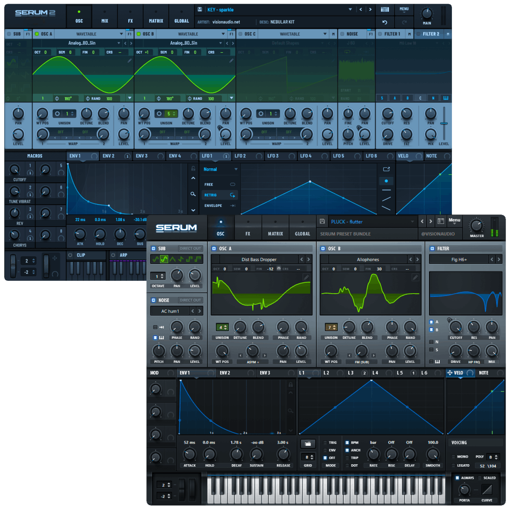Screen dimensions: 509x509
Task: Click the next preset arrow in Serum
Action: pyautogui.click(x=431, y=222)
